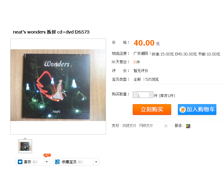Click the shopping cart icon on 加入购物车
This screenshot has width=224, height=174.
click(x=183, y=110)
